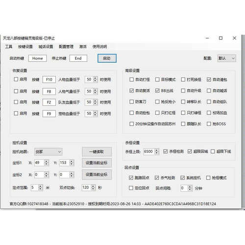Check the 防害刀 checkbox
Screen dimensions: 245x245
coord(131,102)
